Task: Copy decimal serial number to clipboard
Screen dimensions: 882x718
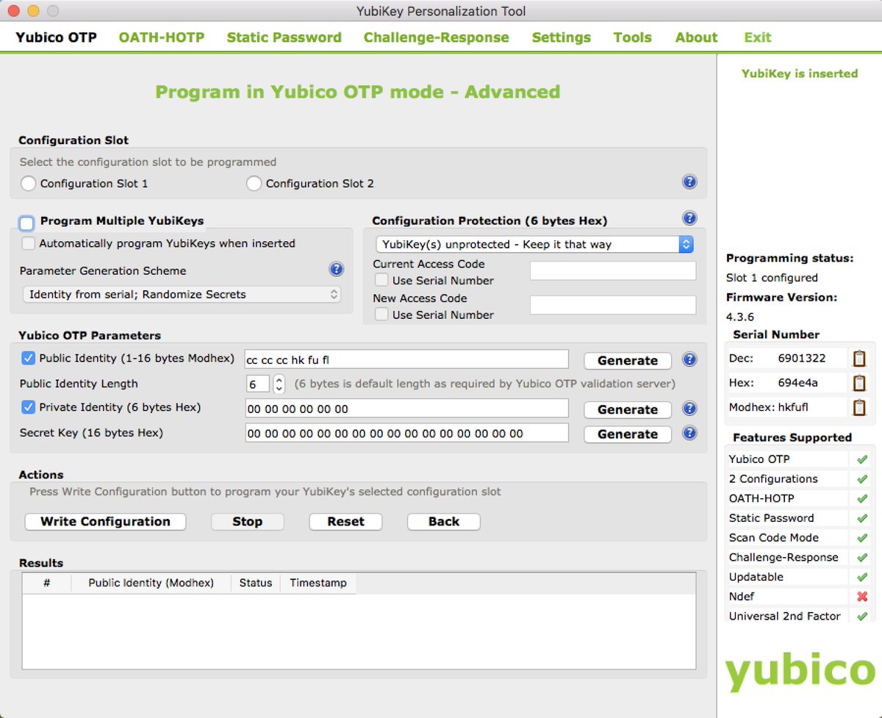Action: (858, 359)
